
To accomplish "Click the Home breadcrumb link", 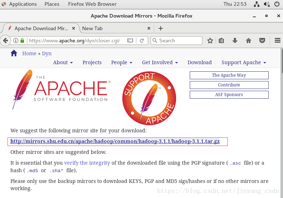I will [29, 53].
